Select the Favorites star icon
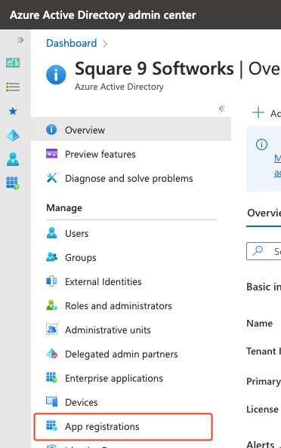The height and width of the screenshot is (448, 281). (13, 111)
